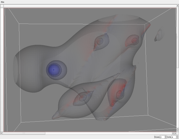The image size is (179, 139).
Task: Click the scroll-up arrow above the bottom-right corner
Action: pyautogui.click(x=178, y=129)
